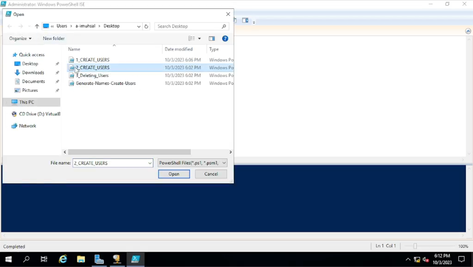This screenshot has height=267, width=473.
Task: Expand the Organize dropdown menu
Action: coord(20,39)
